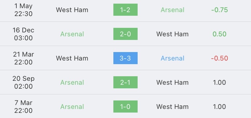Click West Ham home team on 21 Mar row
Viewport: 251px width, 118px height.
click(72, 58)
